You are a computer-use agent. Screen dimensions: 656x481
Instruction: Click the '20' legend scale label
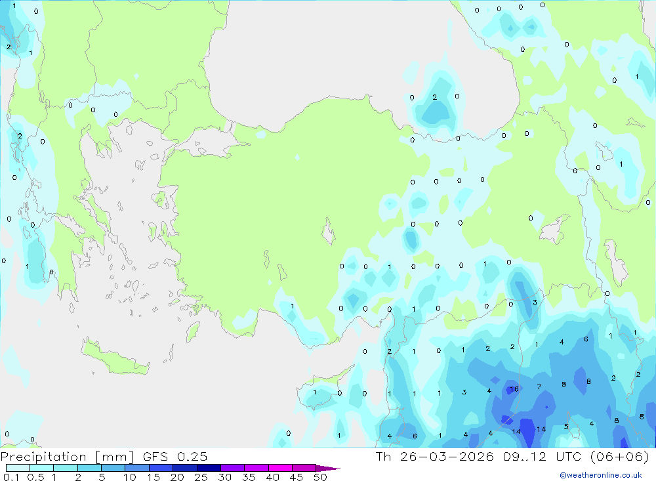(177, 477)
